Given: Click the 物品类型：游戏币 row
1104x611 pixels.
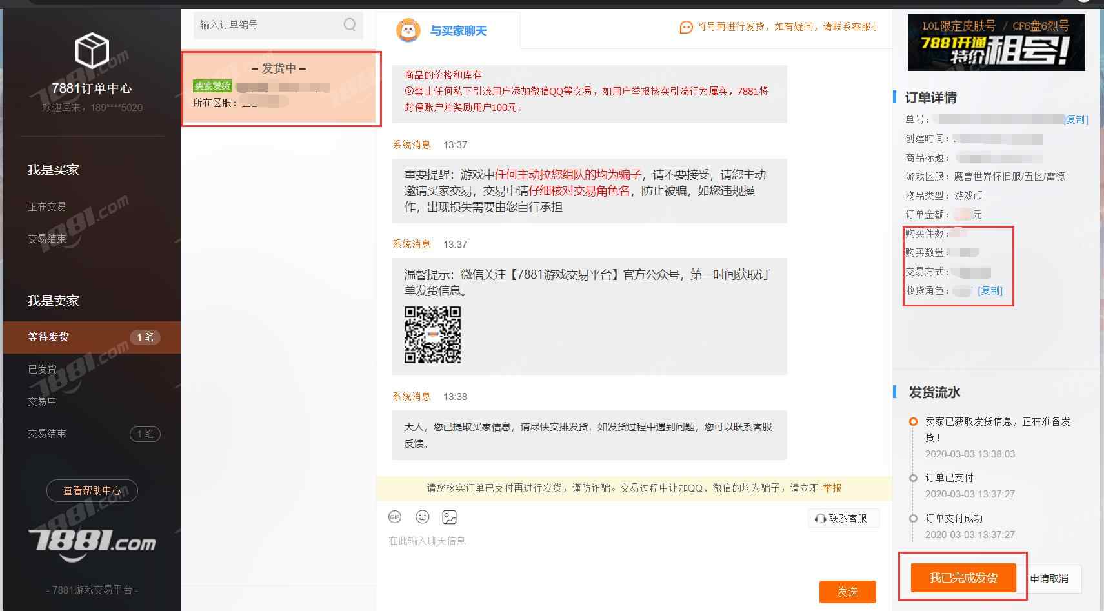Looking at the screenshot, I should click(x=944, y=195).
